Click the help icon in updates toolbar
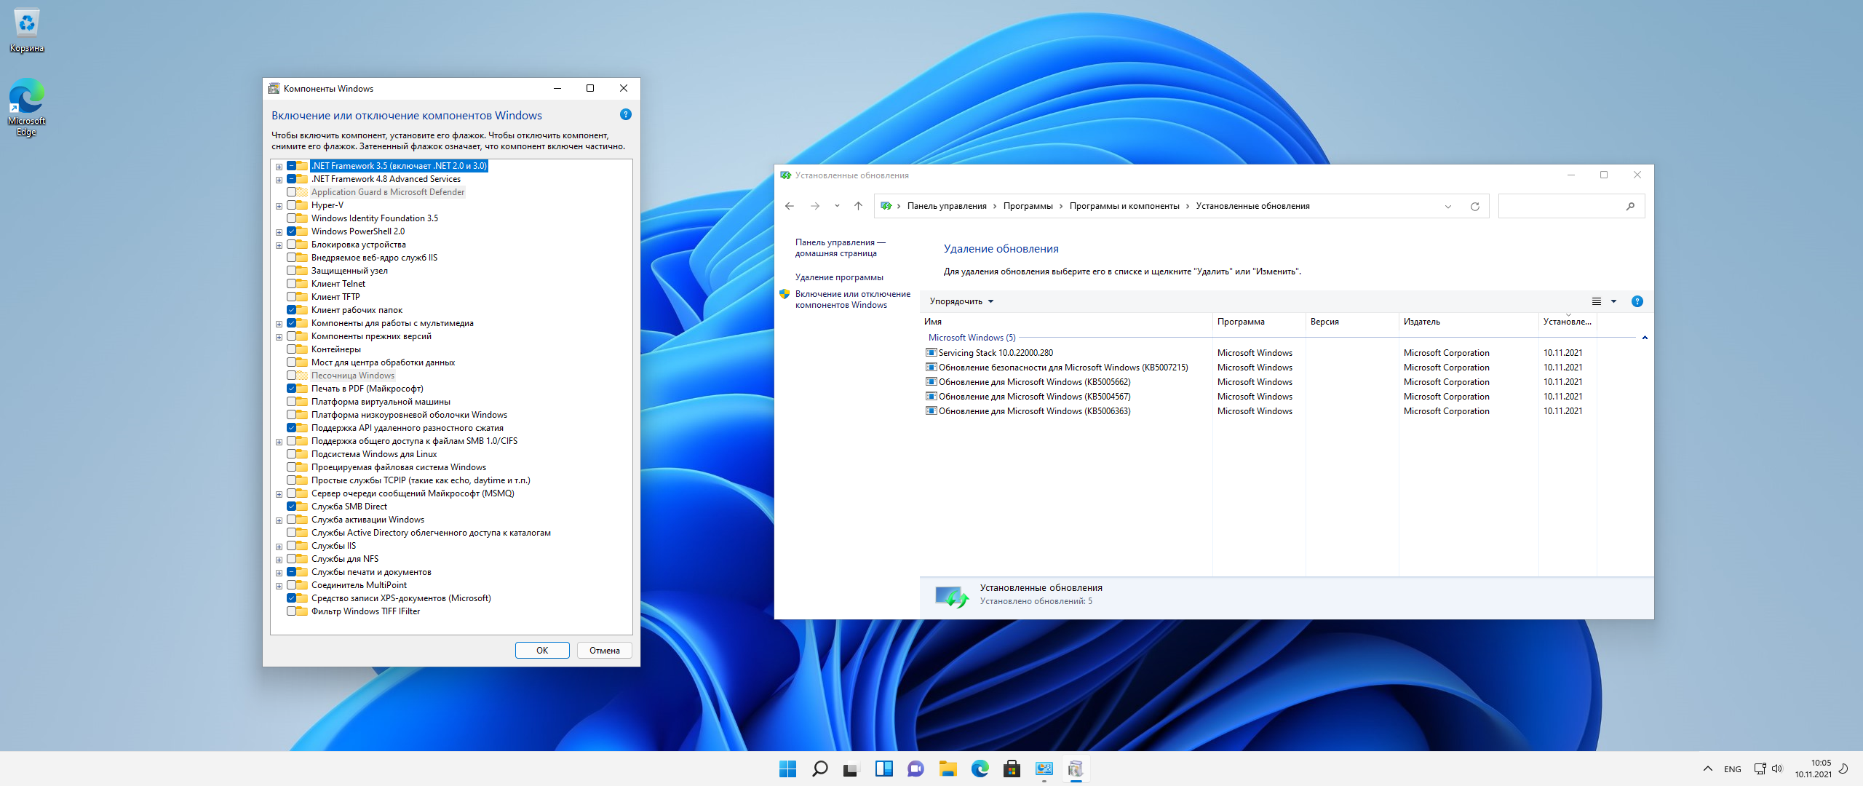 1637,301
